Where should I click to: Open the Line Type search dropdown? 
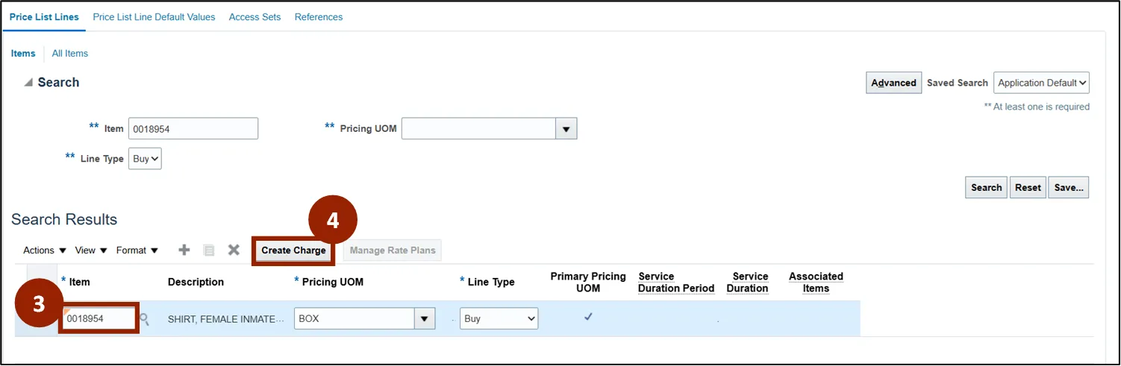[x=145, y=159]
